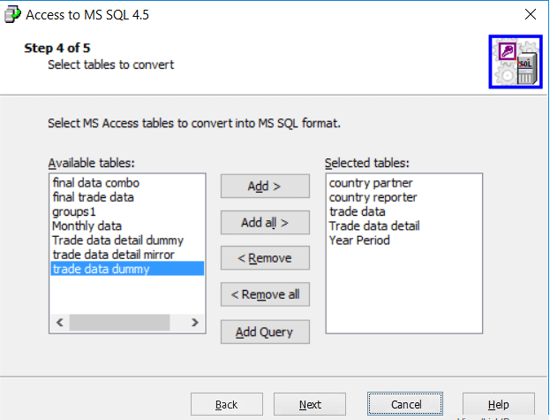Select highlighted 'trade data dummy' table
Viewport: 550px width, 420px height.
[x=127, y=269]
